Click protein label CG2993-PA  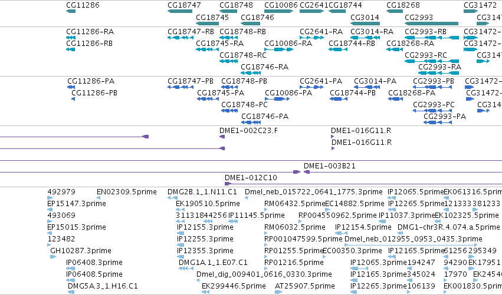pos(445,117)
